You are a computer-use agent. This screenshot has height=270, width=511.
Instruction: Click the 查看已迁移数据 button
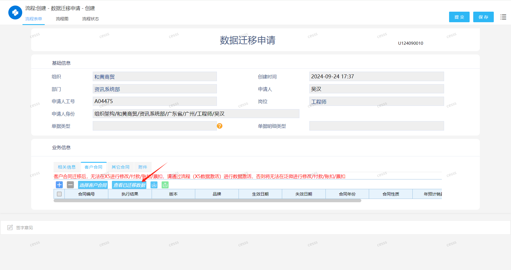coord(129,185)
